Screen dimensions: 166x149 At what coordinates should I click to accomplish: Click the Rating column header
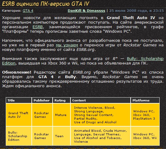pos(61,100)
